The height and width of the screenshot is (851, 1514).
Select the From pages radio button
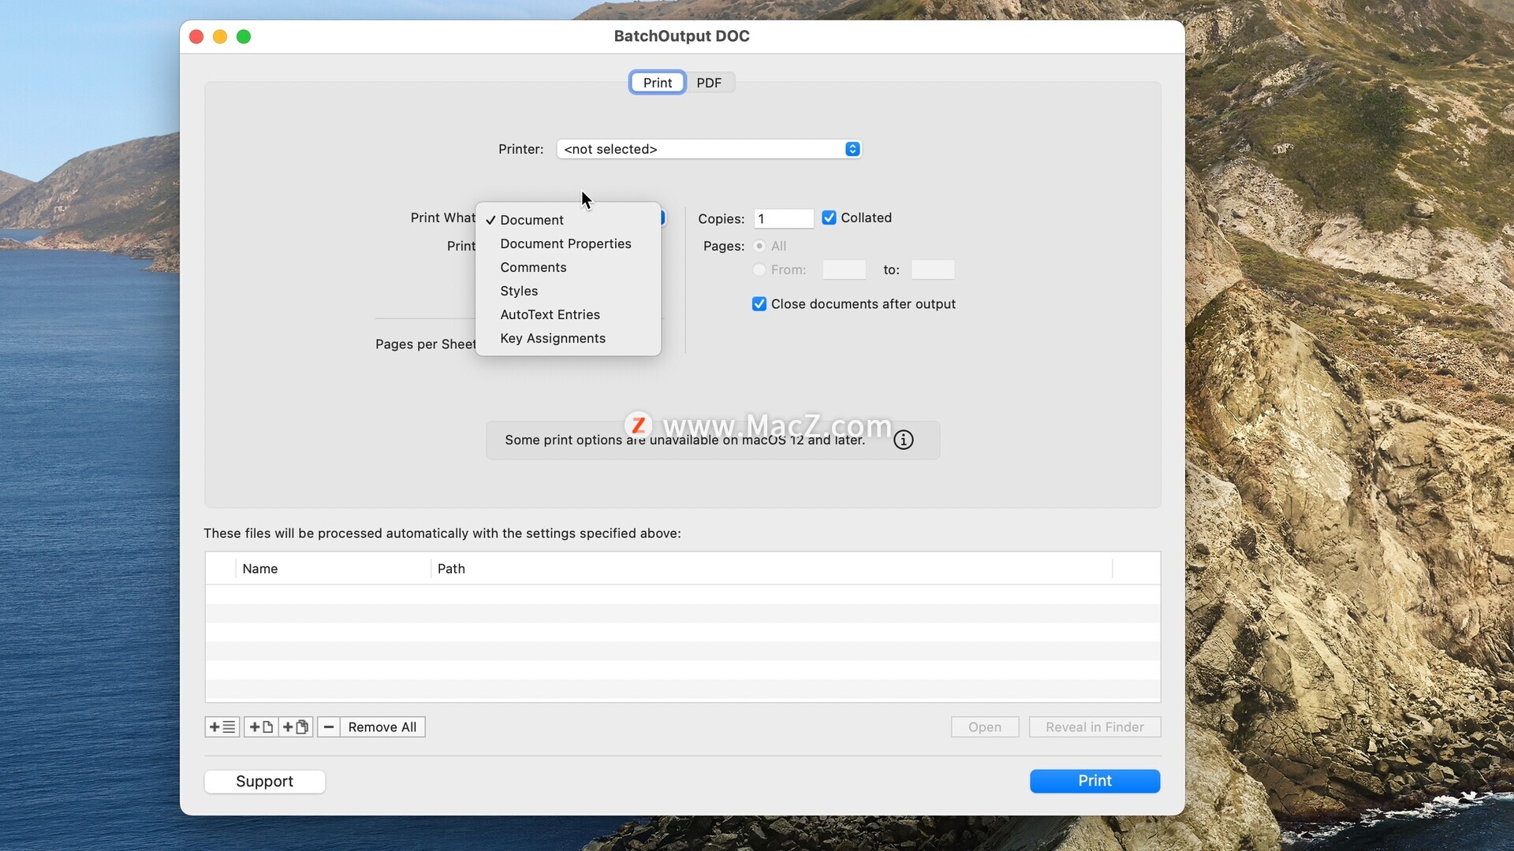759,269
